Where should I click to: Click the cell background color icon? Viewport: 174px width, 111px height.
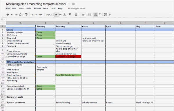point(70,14)
